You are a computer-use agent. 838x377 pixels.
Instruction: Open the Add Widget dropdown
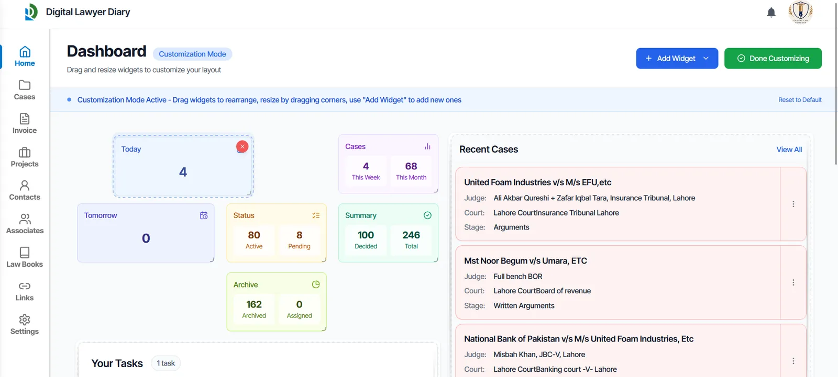coord(677,59)
